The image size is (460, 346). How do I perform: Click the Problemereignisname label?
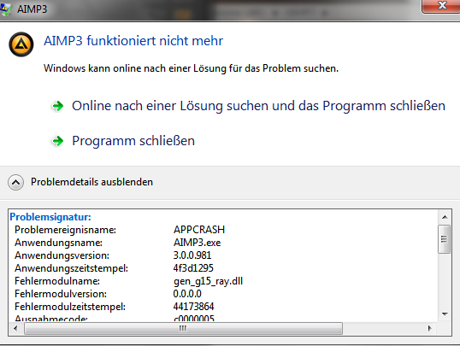(x=65, y=230)
